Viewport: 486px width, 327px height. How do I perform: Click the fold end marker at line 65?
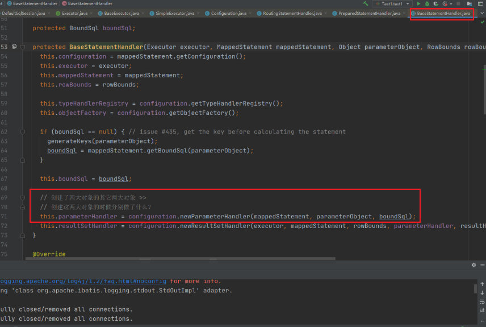tap(23, 160)
